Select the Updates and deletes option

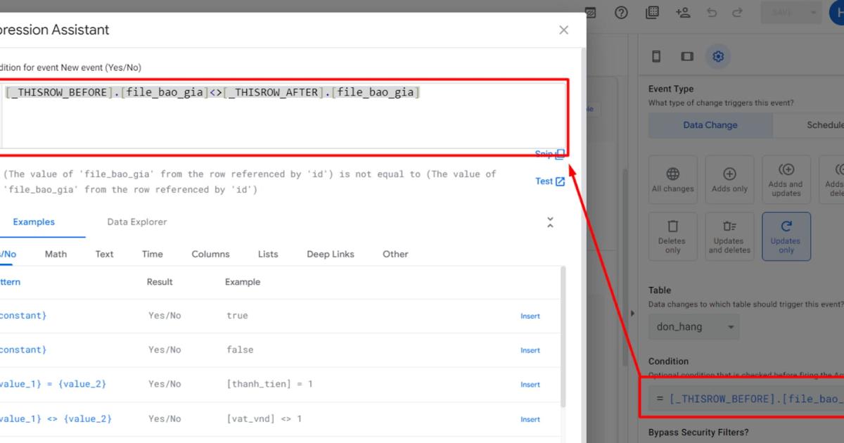pos(730,236)
